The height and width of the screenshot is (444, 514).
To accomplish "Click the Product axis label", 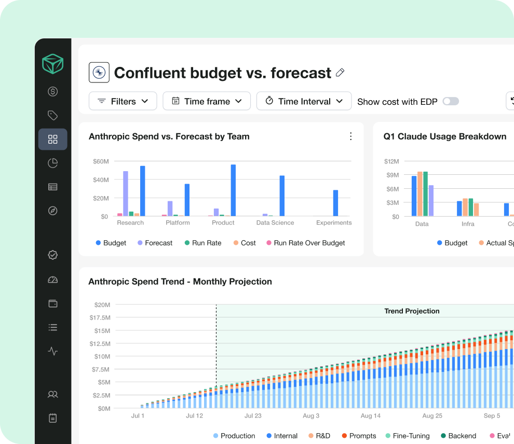I will [223, 223].
